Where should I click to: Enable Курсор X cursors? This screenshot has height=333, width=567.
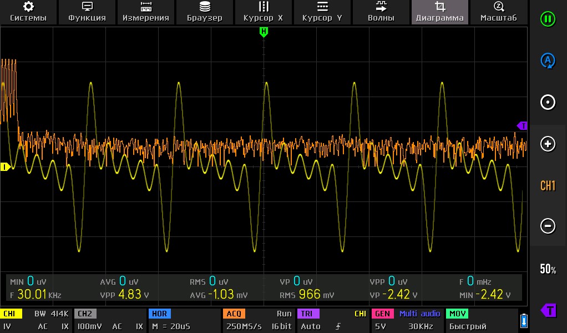coord(264,12)
